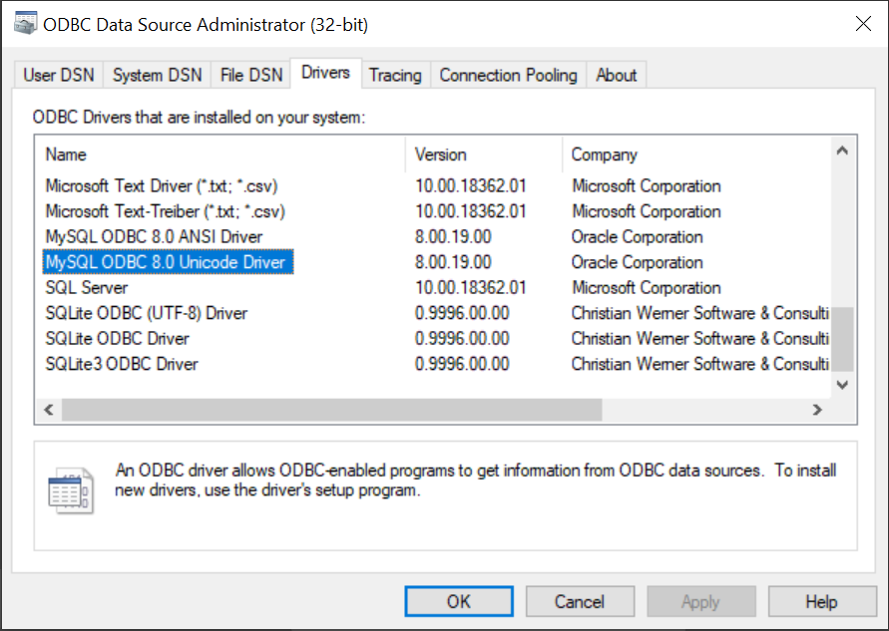889x631 pixels.
Task: Click the ODBC Administrator title bar icon
Action: pyautogui.click(x=26, y=24)
